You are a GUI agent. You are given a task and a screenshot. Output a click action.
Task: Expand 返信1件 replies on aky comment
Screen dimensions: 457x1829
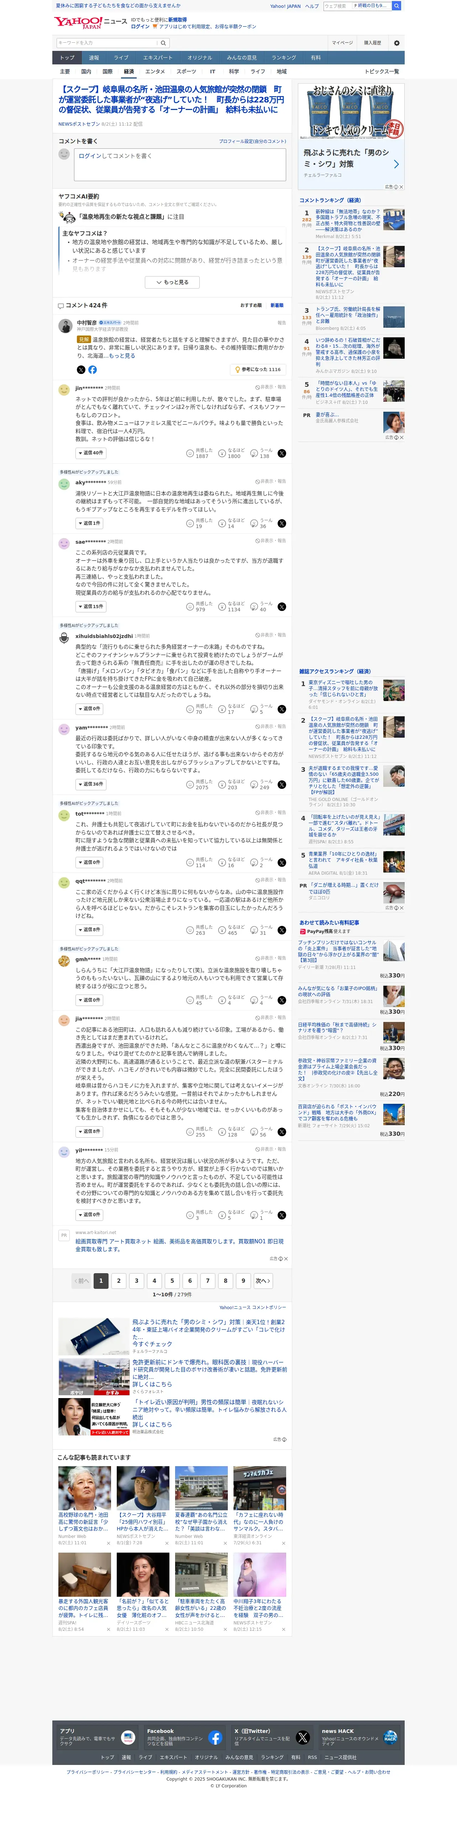pyautogui.click(x=89, y=523)
